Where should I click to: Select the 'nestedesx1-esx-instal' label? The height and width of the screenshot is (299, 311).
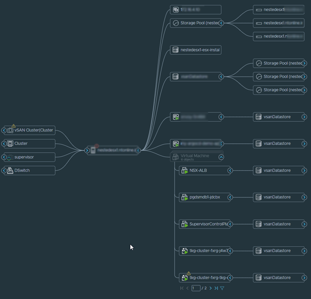200,50
